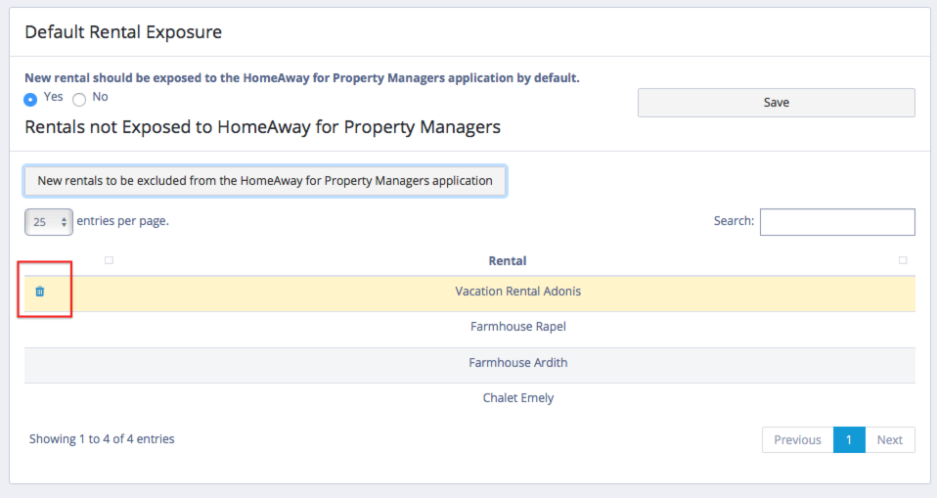Click the 'entries per page.' label
937x498 pixels.
[122, 221]
